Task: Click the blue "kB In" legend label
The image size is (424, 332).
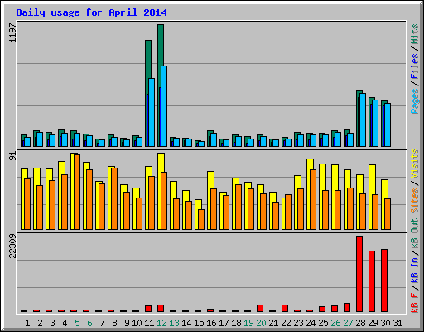Action: click(x=414, y=270)
